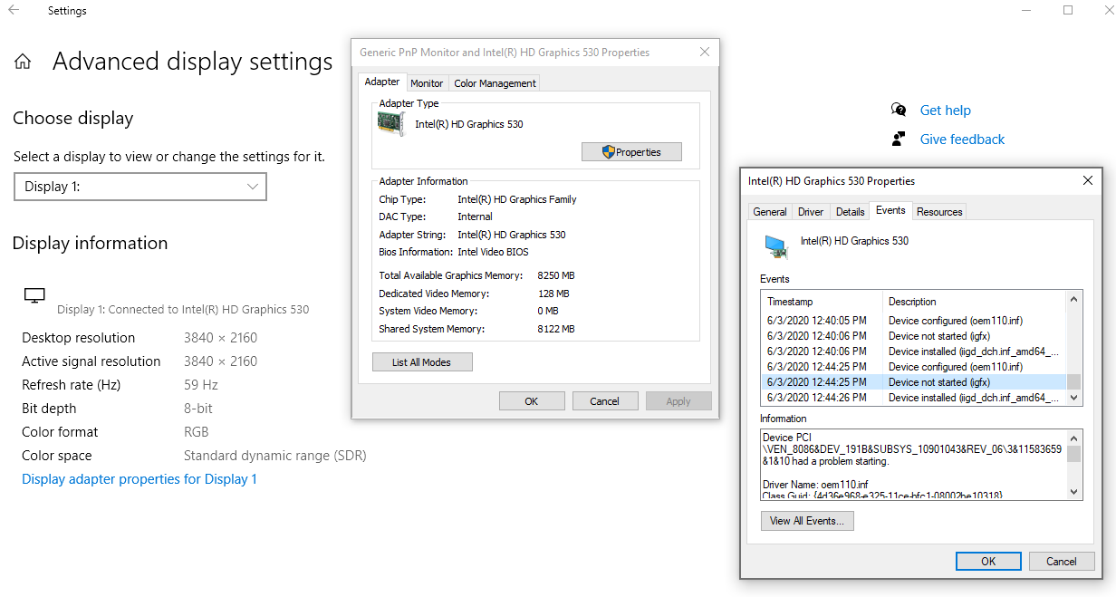This screenshot has width=1116, height=597.
Task: Go back with the Settings arrow
Action: (x=14, y=11)
